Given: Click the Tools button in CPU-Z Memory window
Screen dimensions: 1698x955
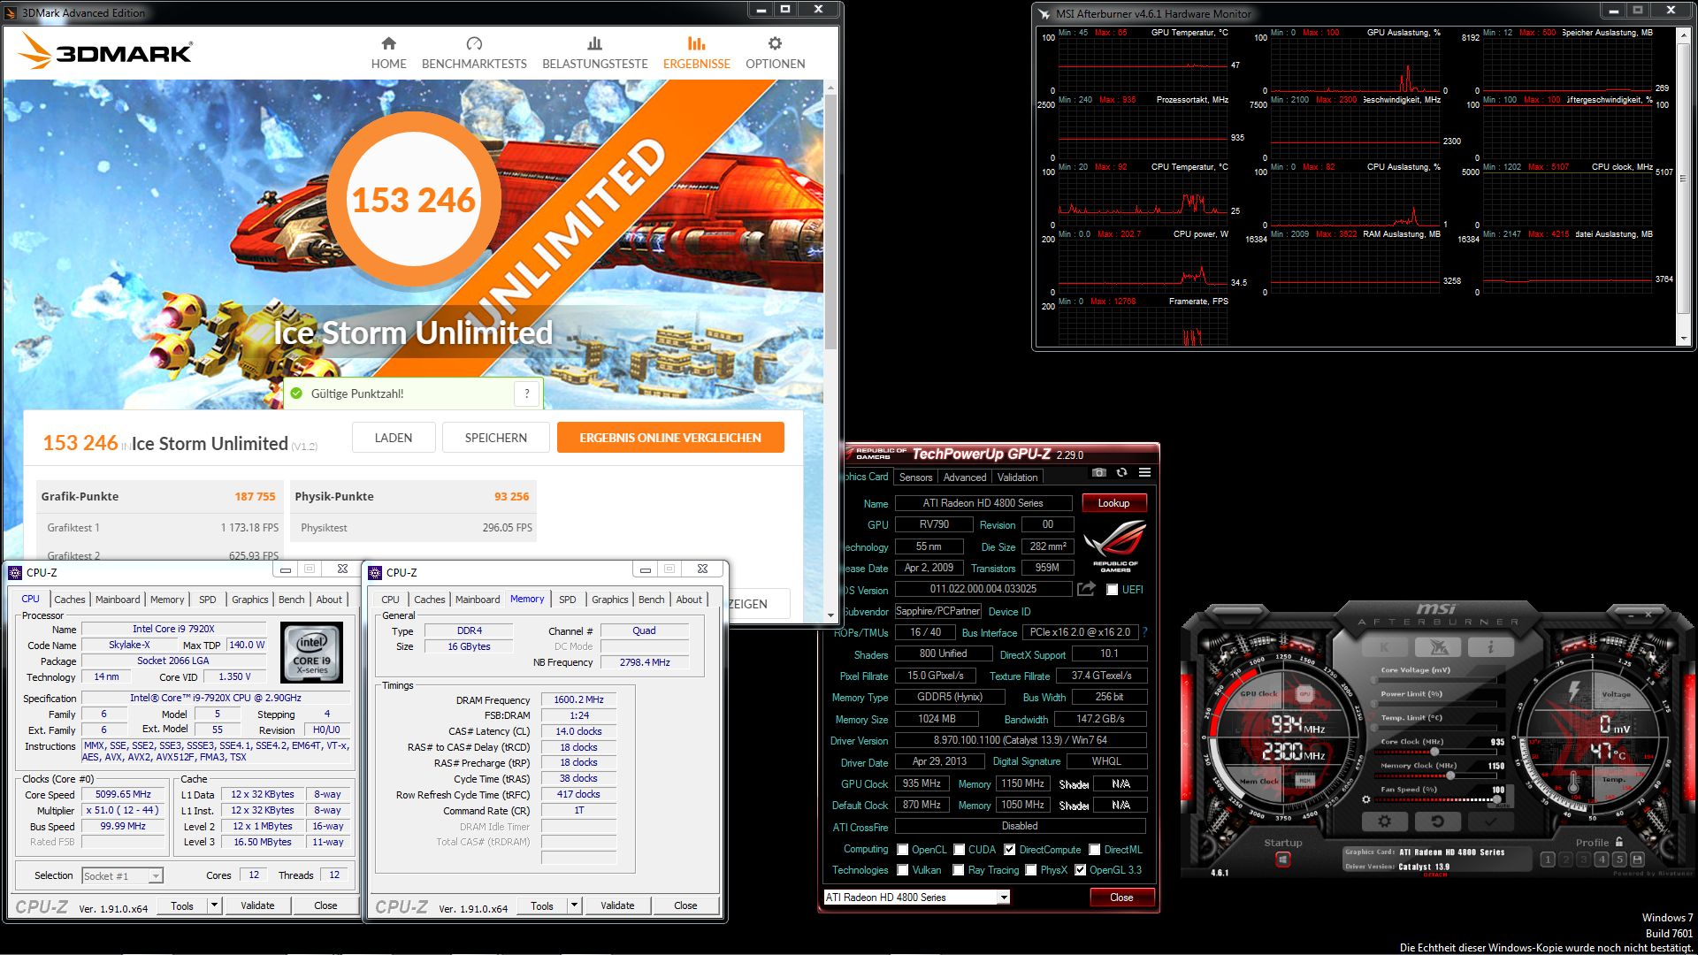Looking at the screenshot, I should [x=542, y=905].
